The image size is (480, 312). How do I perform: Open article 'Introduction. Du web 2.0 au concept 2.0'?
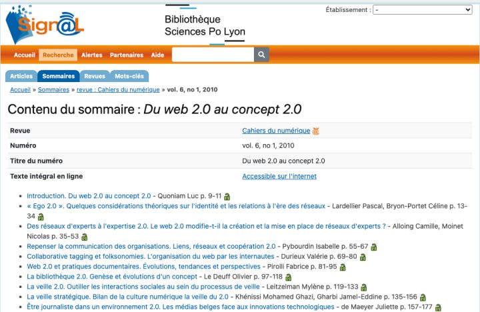click(89, 196)
